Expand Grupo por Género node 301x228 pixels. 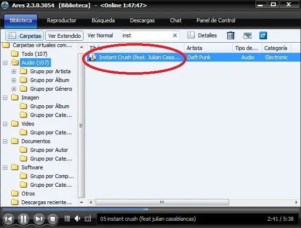click(x=14, y=89)
